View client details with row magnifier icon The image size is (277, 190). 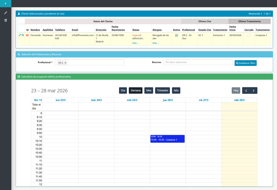[23, 35]
